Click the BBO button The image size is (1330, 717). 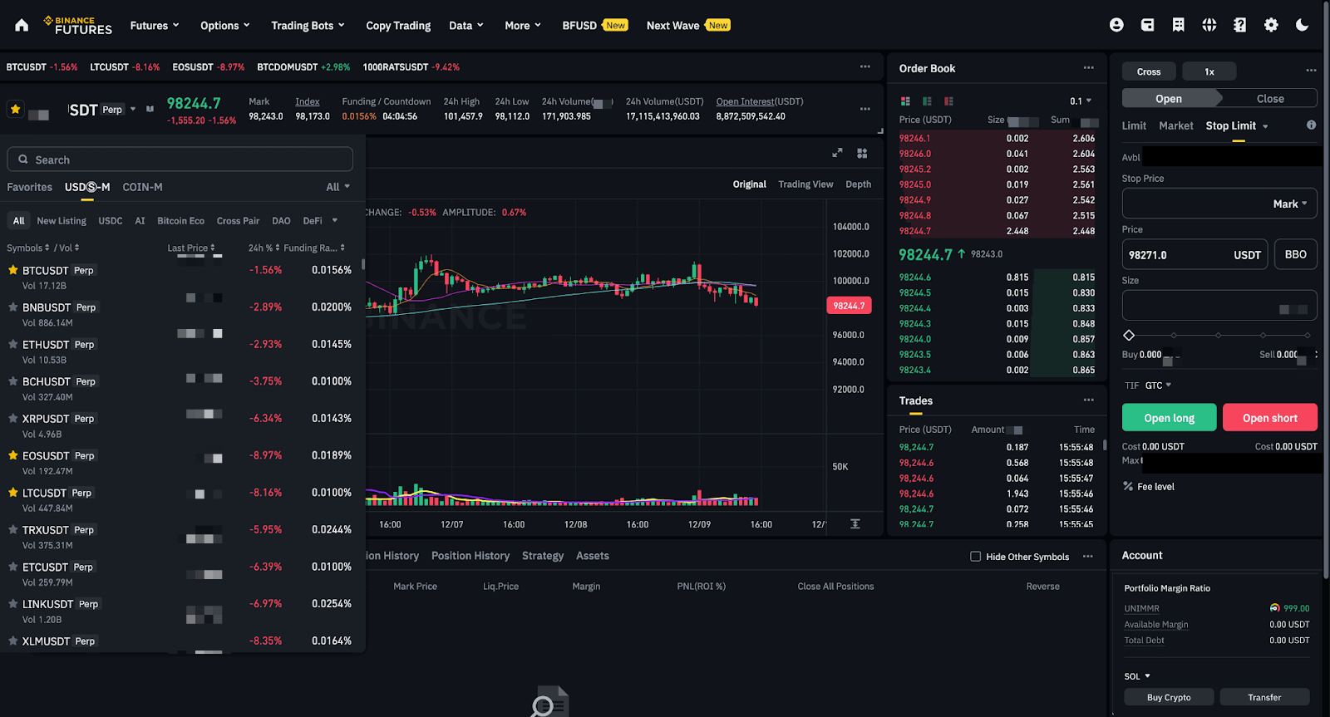(x=1295, y=254)
